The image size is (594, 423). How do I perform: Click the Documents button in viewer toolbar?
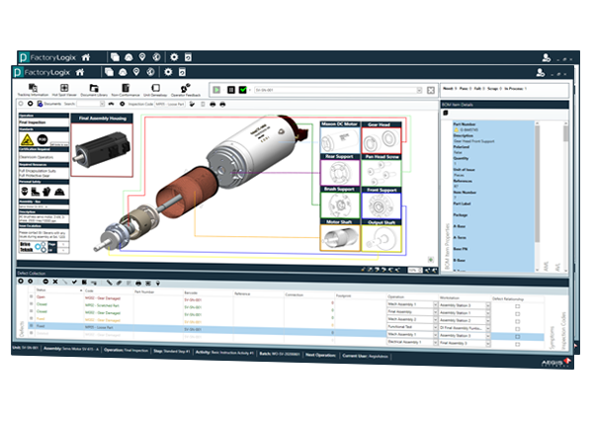point(49,104)
